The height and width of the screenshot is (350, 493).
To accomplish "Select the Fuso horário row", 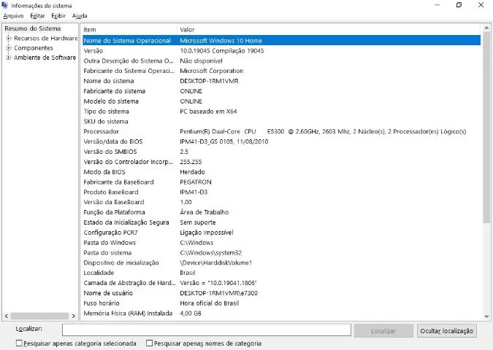I will (281, 303).
